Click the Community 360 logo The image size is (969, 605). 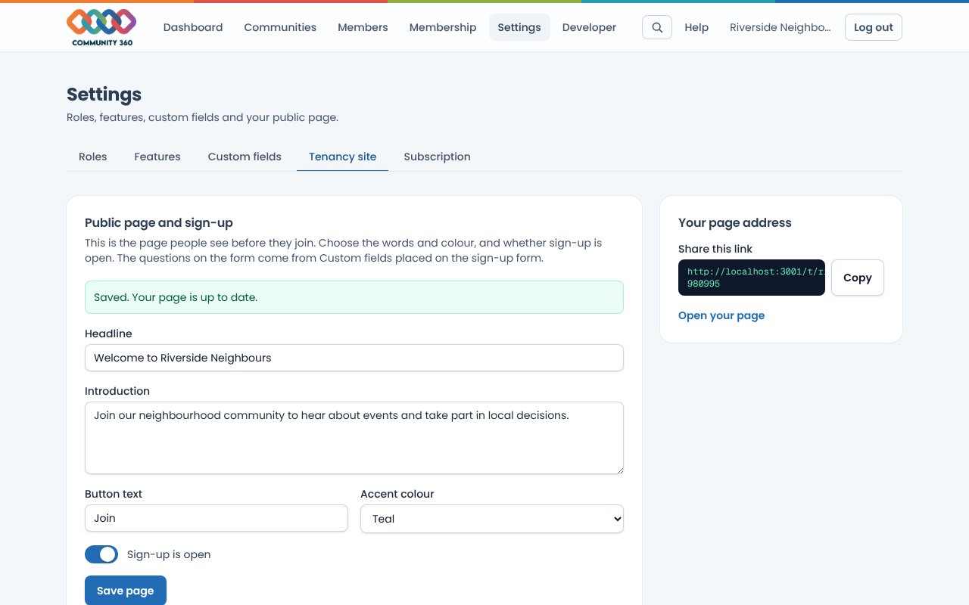pos(101,27)
